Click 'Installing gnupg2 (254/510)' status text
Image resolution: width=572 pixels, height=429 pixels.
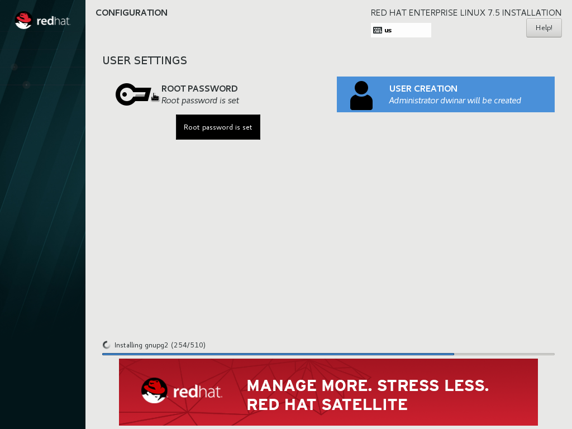point(160,345)
